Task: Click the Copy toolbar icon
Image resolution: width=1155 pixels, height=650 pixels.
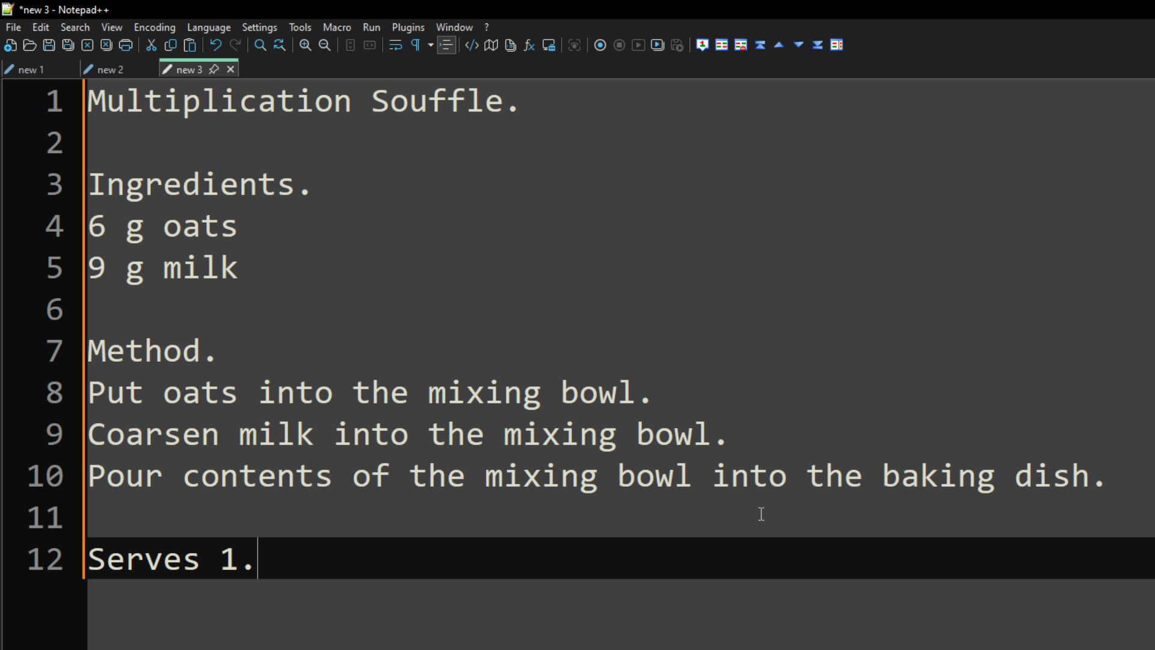Action: (170, 45)
